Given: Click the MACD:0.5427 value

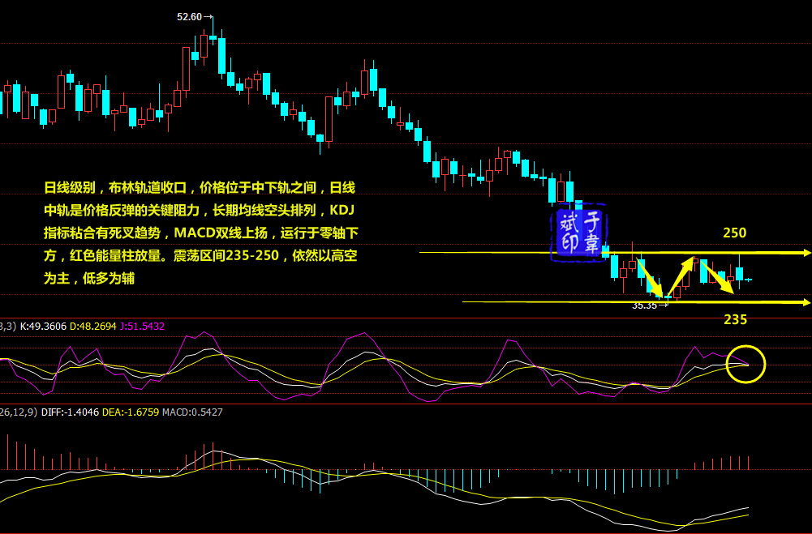Looking at the screenshot, I should coord(192,412).
